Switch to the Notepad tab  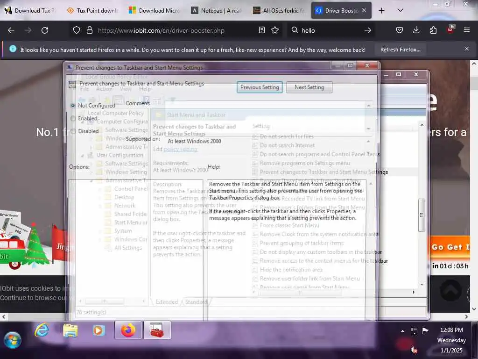click(216, 10)
